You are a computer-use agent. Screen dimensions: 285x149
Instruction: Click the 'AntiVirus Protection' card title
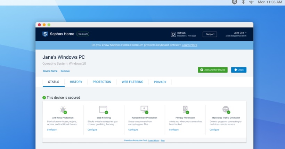[63, 118]
